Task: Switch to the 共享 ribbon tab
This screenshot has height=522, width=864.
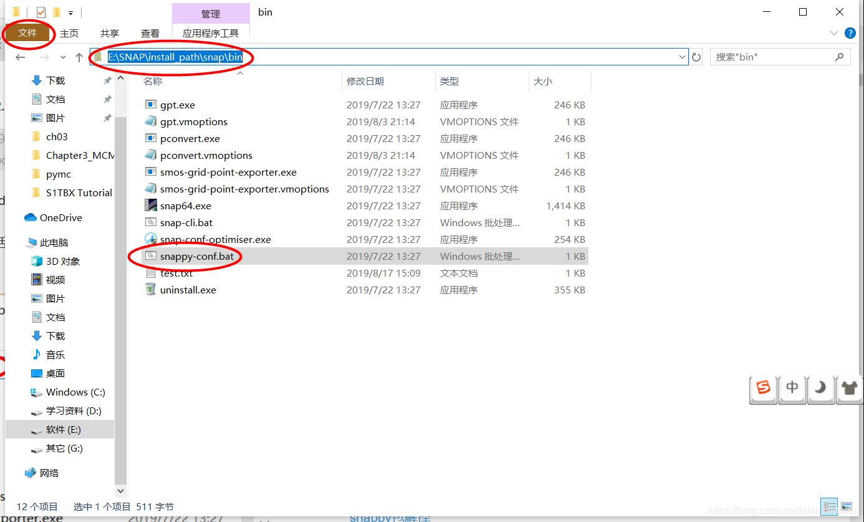Action: [110, 34]
